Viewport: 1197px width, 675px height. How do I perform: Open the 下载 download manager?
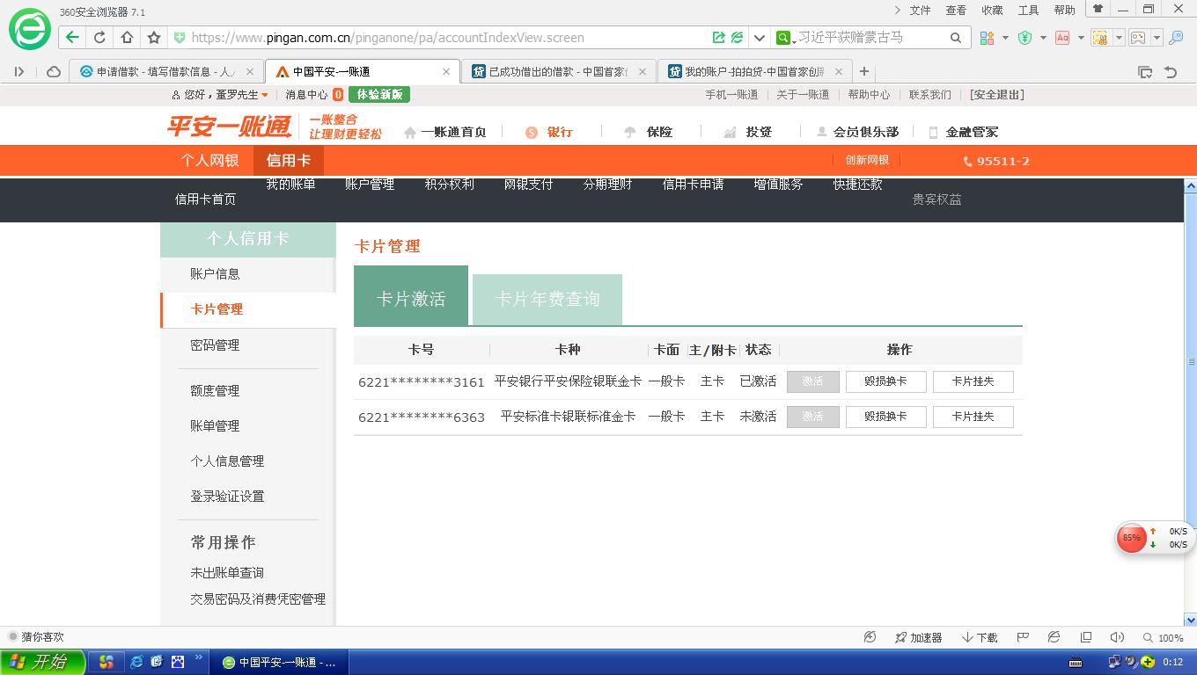(979, 637)
